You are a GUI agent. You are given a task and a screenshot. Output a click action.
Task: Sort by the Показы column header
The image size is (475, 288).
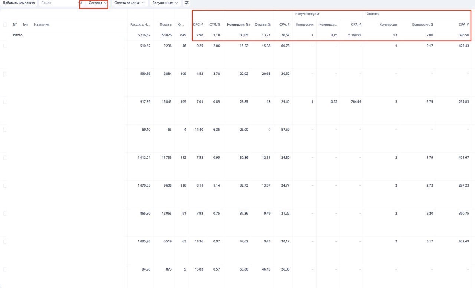point(166,24)
